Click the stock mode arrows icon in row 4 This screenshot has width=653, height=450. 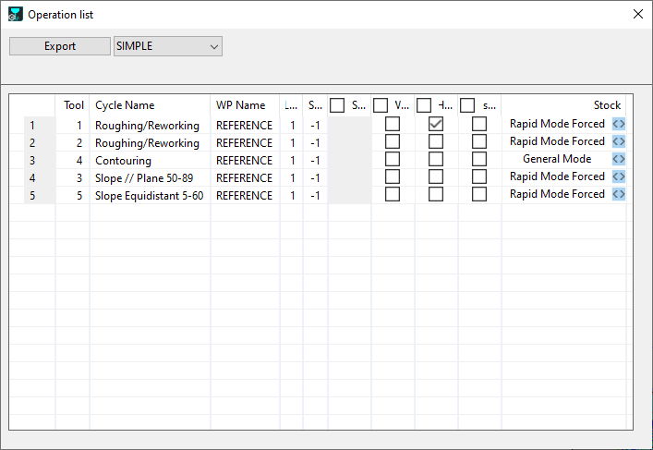[619, 177]
